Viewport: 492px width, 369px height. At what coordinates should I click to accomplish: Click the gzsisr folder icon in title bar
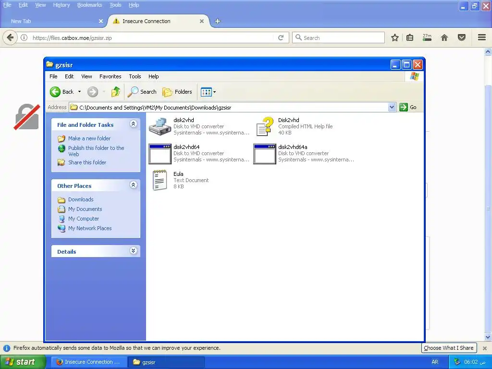pos(49,65)
